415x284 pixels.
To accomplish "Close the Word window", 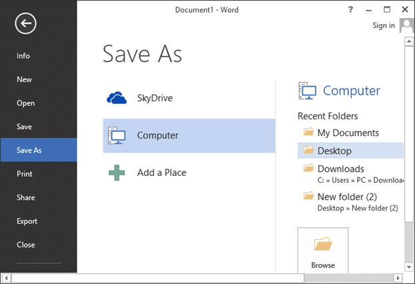I will tap(405, 10).
